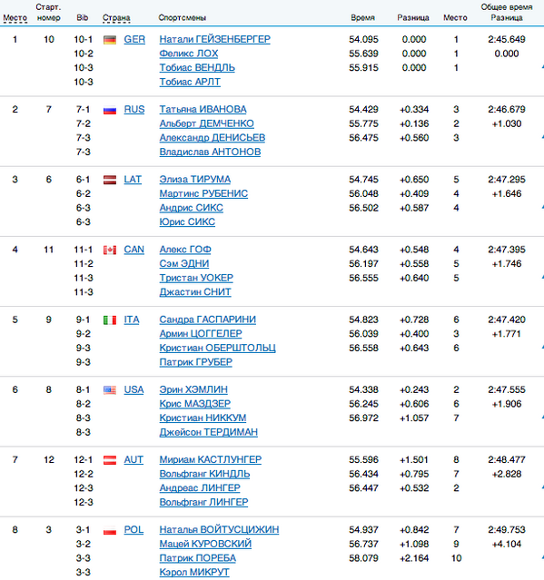This screenshot has width=544, height=580.
Task: Open the POL country link
Action: coord(134,530)
